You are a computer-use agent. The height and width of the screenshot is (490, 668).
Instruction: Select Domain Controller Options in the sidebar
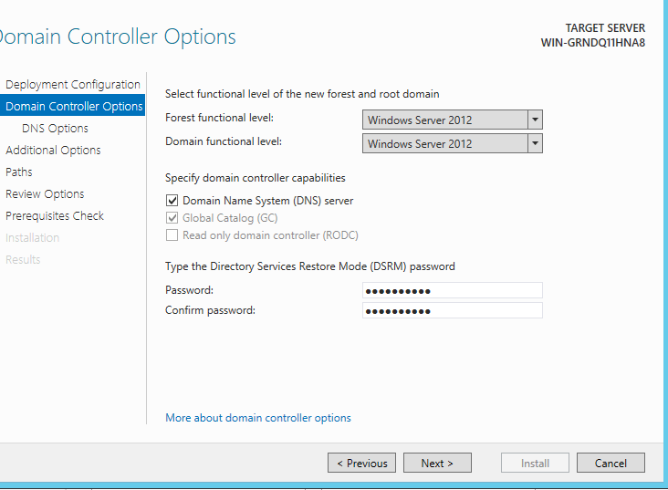pos(73,107)
